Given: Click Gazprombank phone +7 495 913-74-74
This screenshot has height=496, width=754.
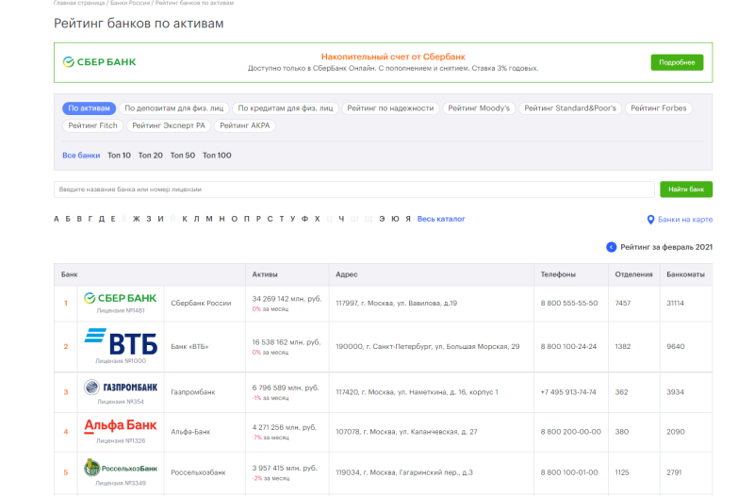Looking at the screenshot, I should 568,392.
